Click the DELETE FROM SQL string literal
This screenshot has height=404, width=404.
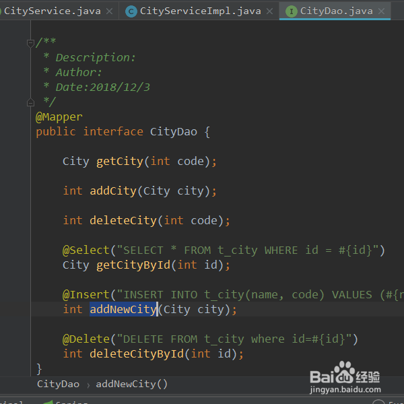[x=234, y=339]
